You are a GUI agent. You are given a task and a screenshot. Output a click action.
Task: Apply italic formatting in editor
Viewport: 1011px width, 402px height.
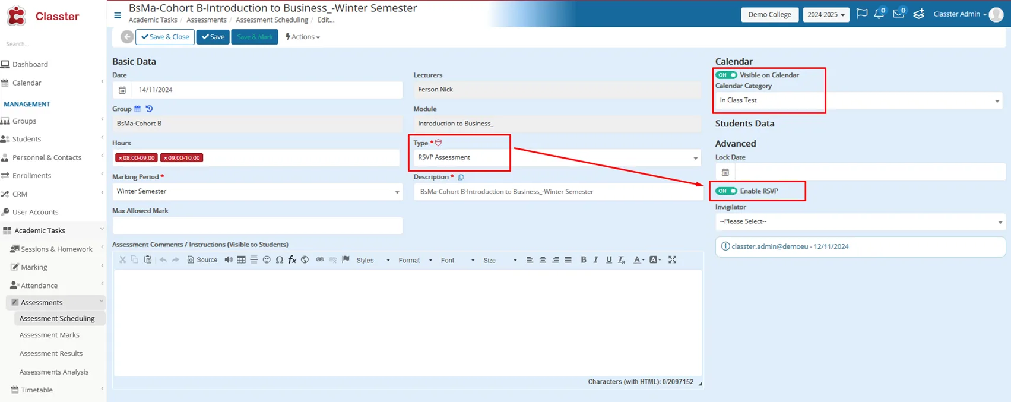pos(596,259)
